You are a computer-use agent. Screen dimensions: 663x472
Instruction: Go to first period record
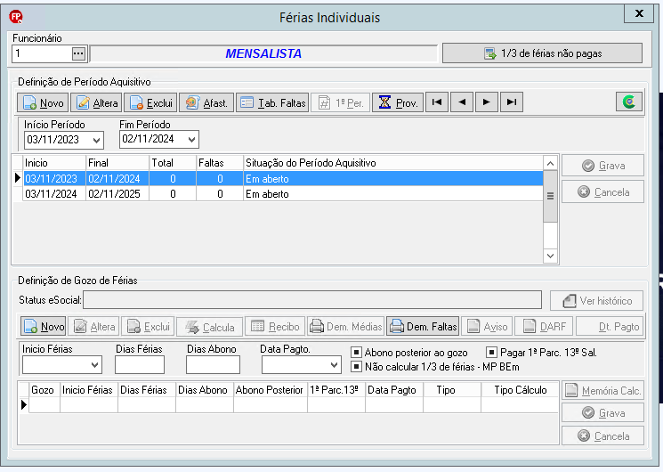437,102
